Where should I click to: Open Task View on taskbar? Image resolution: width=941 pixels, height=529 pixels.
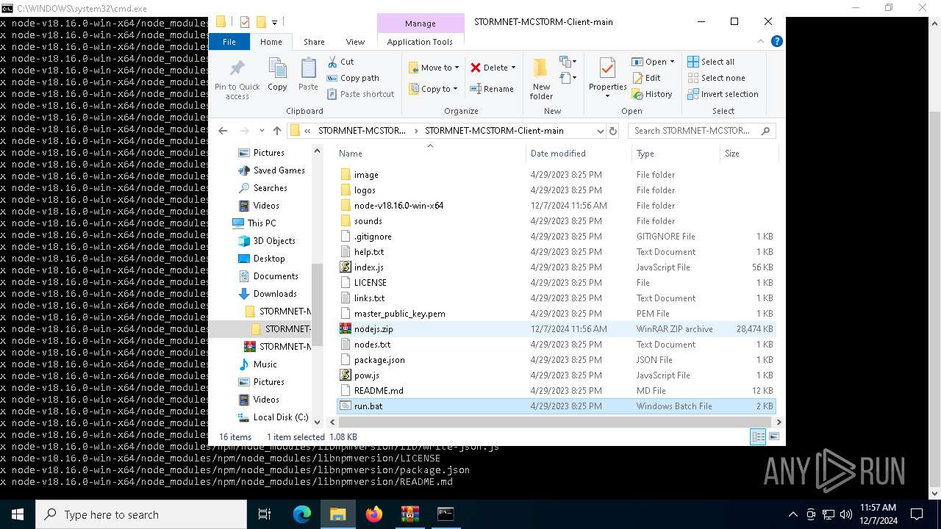pyautogui.click(x=265, y=514)
